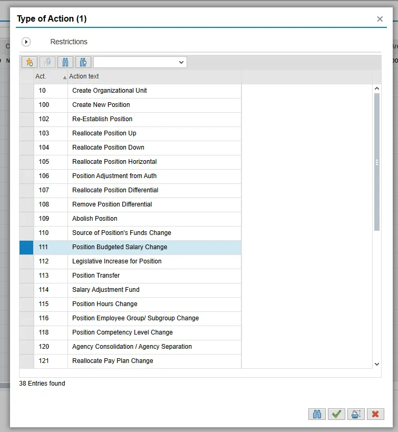Viewport: 398px width, 432px height.
Task: Click the print icon button at bottom
Action: 356,414
